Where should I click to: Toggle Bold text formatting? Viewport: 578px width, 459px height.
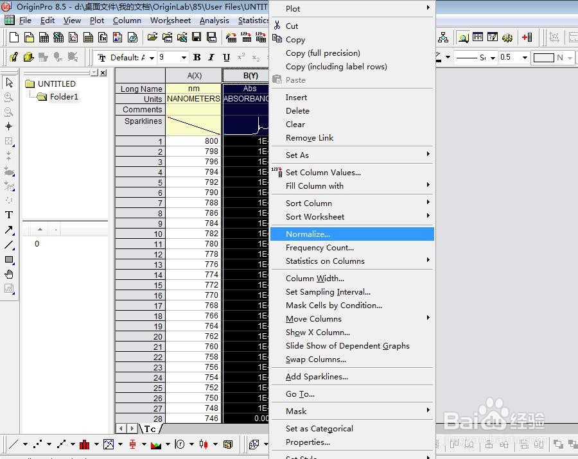[x=197, y=58]
